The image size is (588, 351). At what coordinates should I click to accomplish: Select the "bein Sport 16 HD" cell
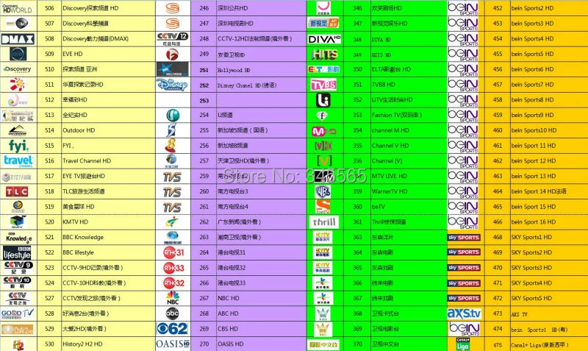click(x=549, y=222)
